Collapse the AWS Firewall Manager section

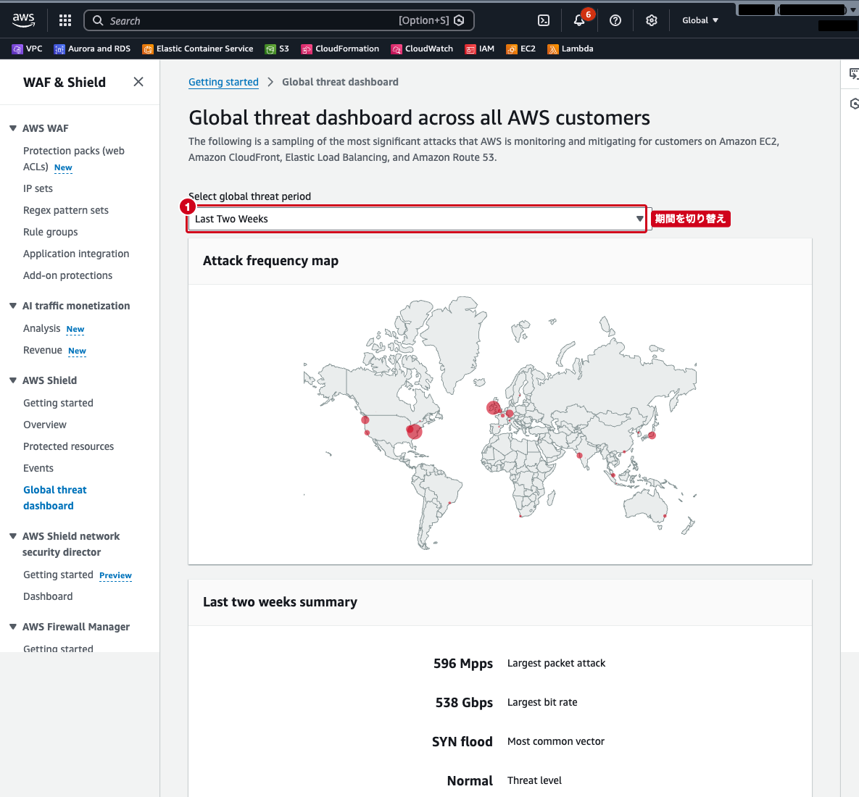(x=13, y=626)
